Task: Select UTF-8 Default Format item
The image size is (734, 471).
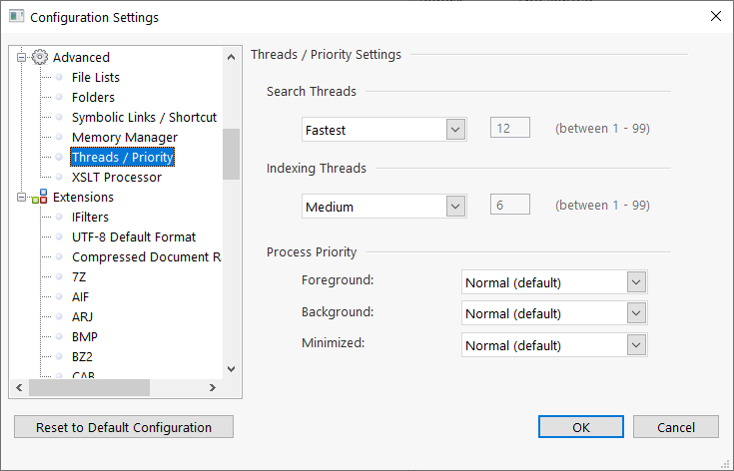Action: (134, 237)
